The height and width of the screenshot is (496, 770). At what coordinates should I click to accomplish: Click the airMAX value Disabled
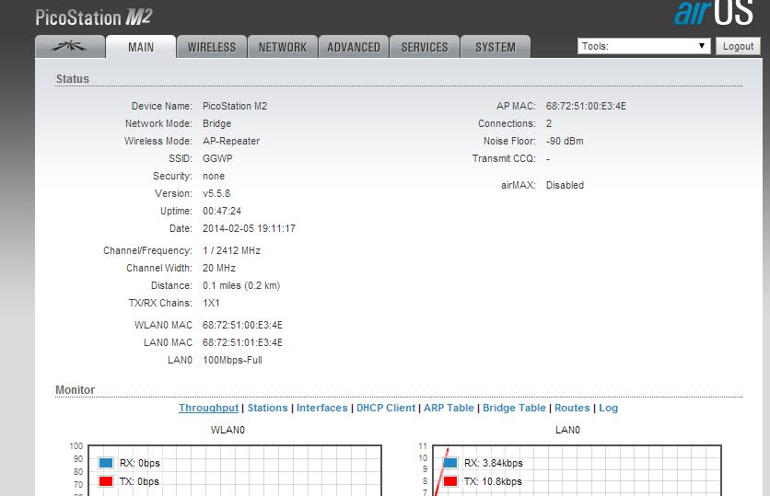click(x=565, y=185)
